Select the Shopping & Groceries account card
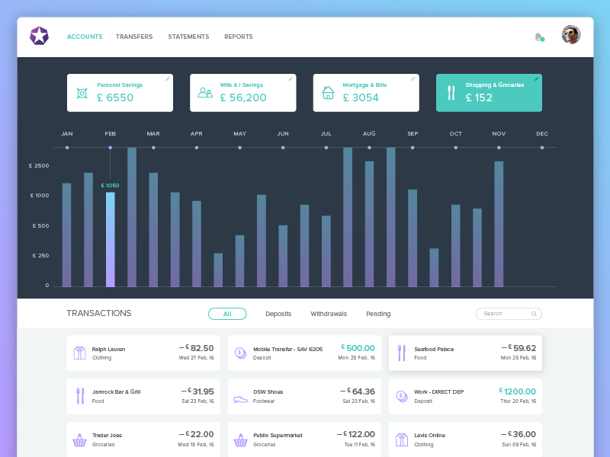 [488, 93]
